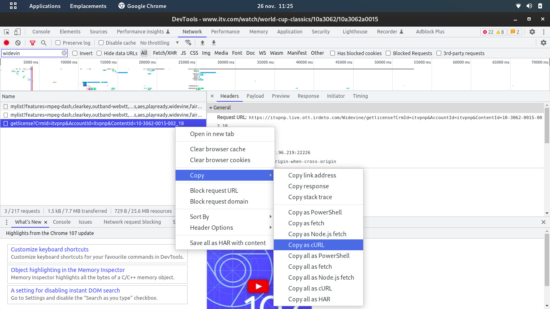
Task: Open the Activities grid icon
Action: [x=13, y=6]
